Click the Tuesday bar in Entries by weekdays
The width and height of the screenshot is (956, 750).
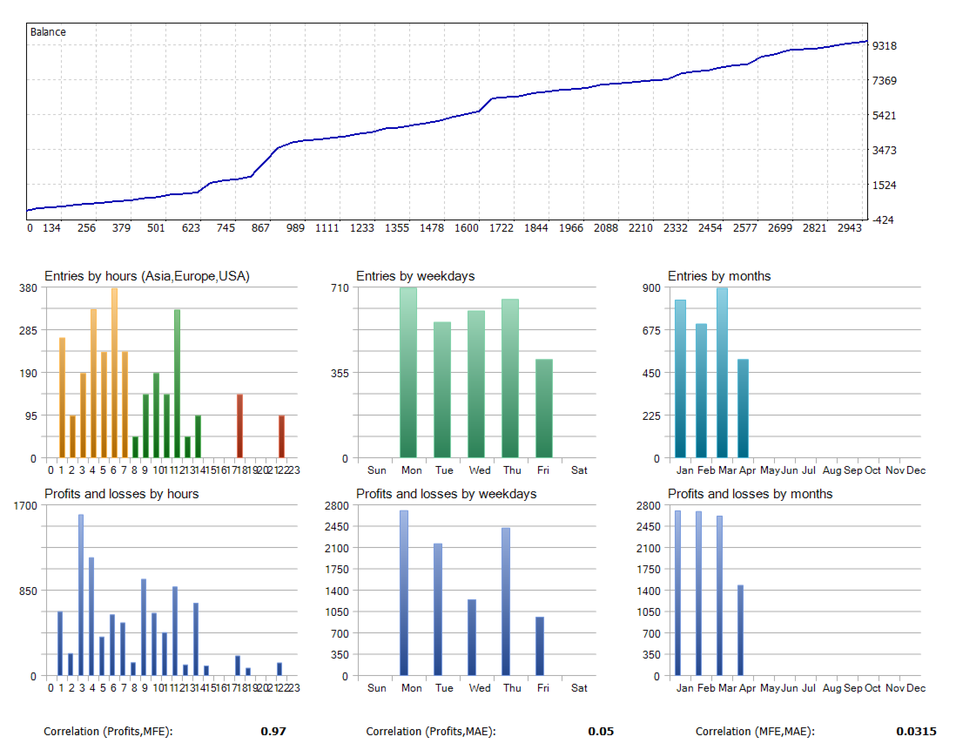pyautogui.click(x=442, y=389)
